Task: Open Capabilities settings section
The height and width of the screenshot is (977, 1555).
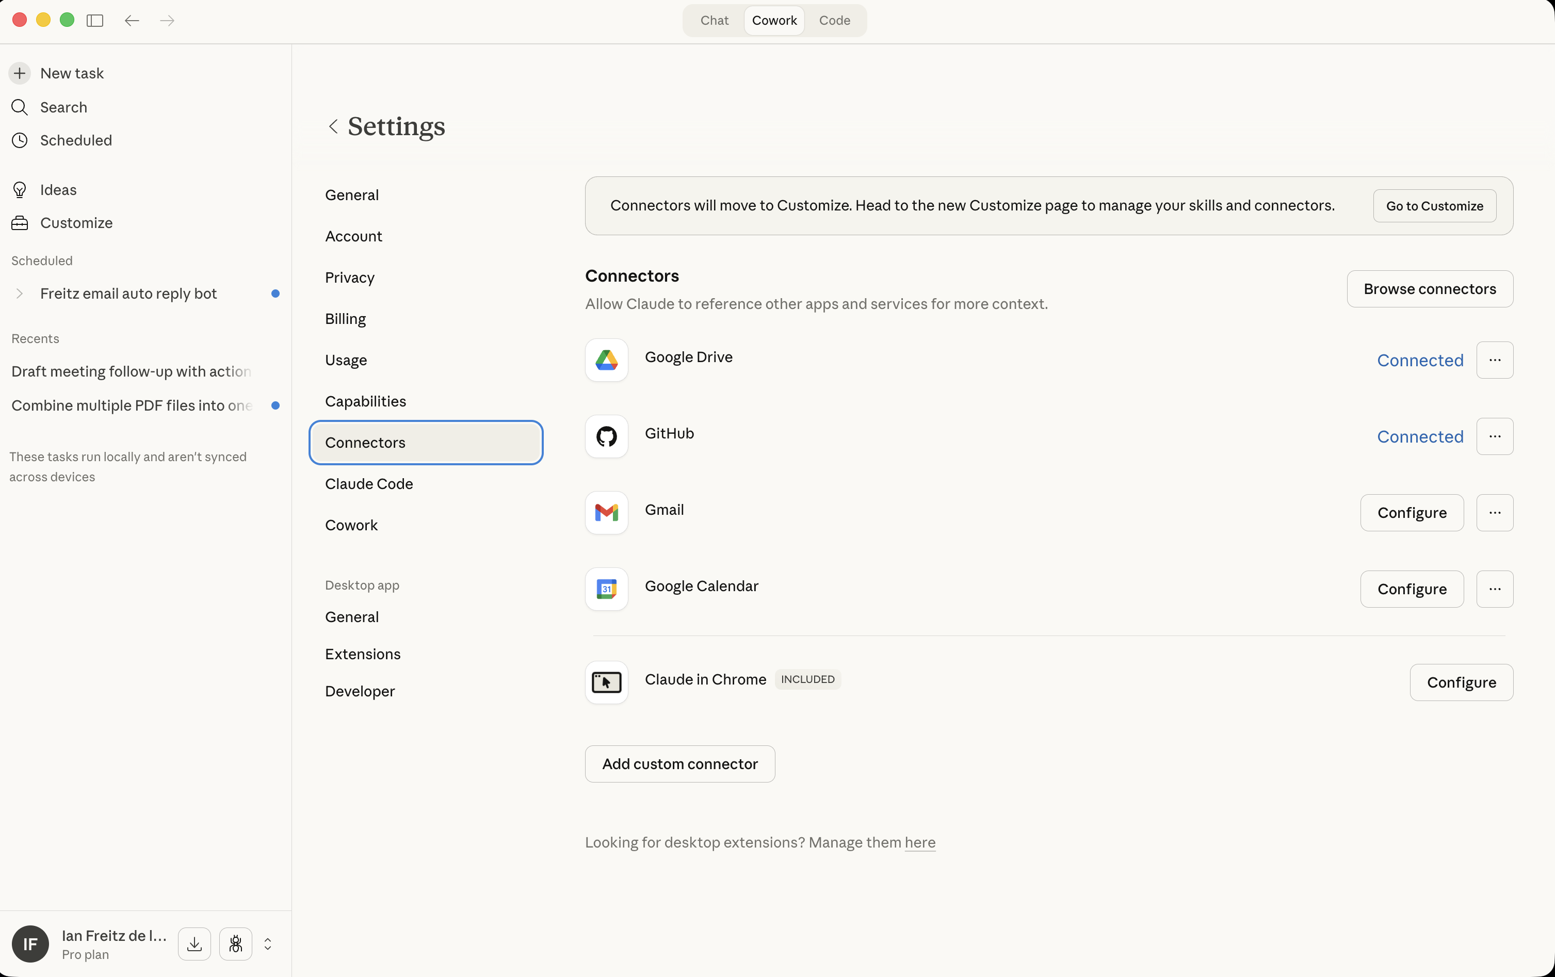Action: click(365, 401)
